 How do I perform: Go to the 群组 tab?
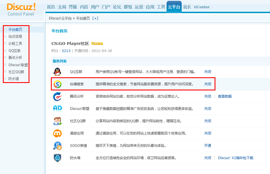(x=128, y=7)
